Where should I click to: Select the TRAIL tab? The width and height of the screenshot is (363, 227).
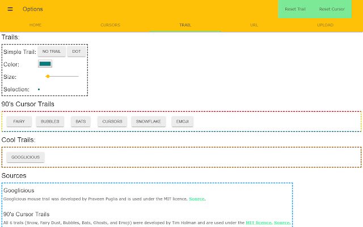[x=185, y=25]
